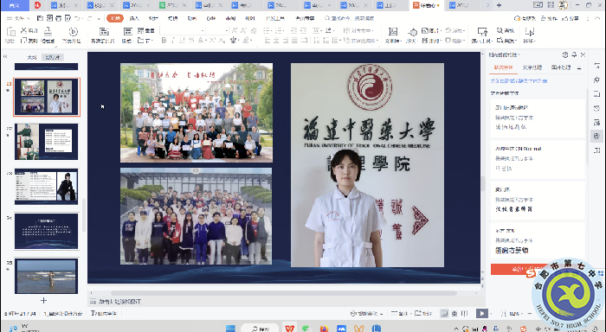Collapse the ribbon with the chevron

[x=596, y=18]
